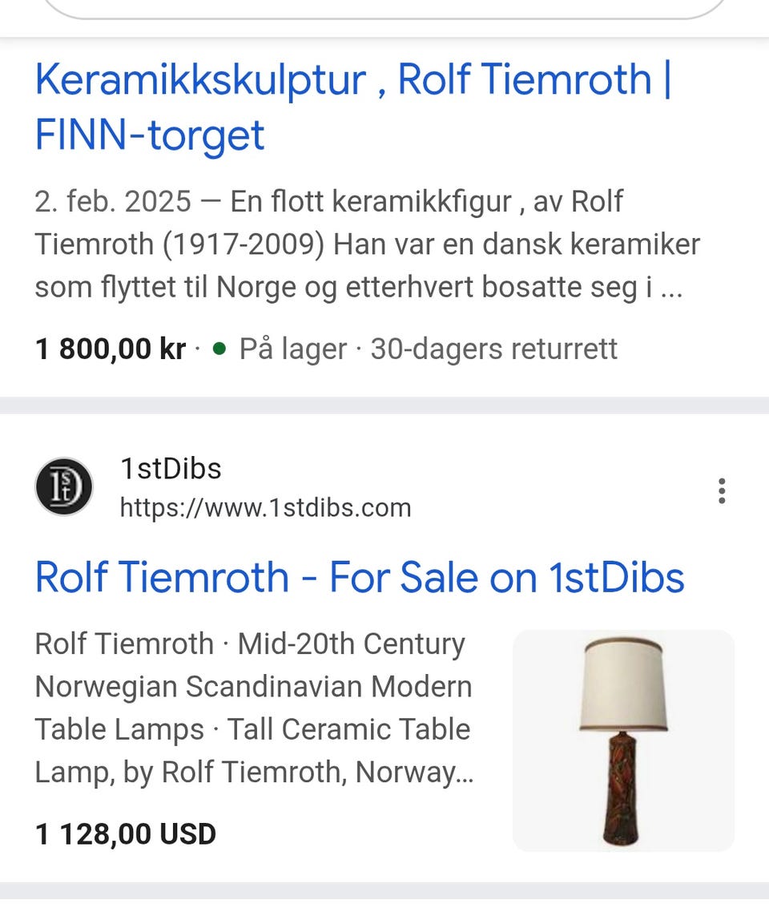The width and height of the screenshot is (769, 912).
Task: Tap the white lampshade in the image
Action: tap(623, 684)
